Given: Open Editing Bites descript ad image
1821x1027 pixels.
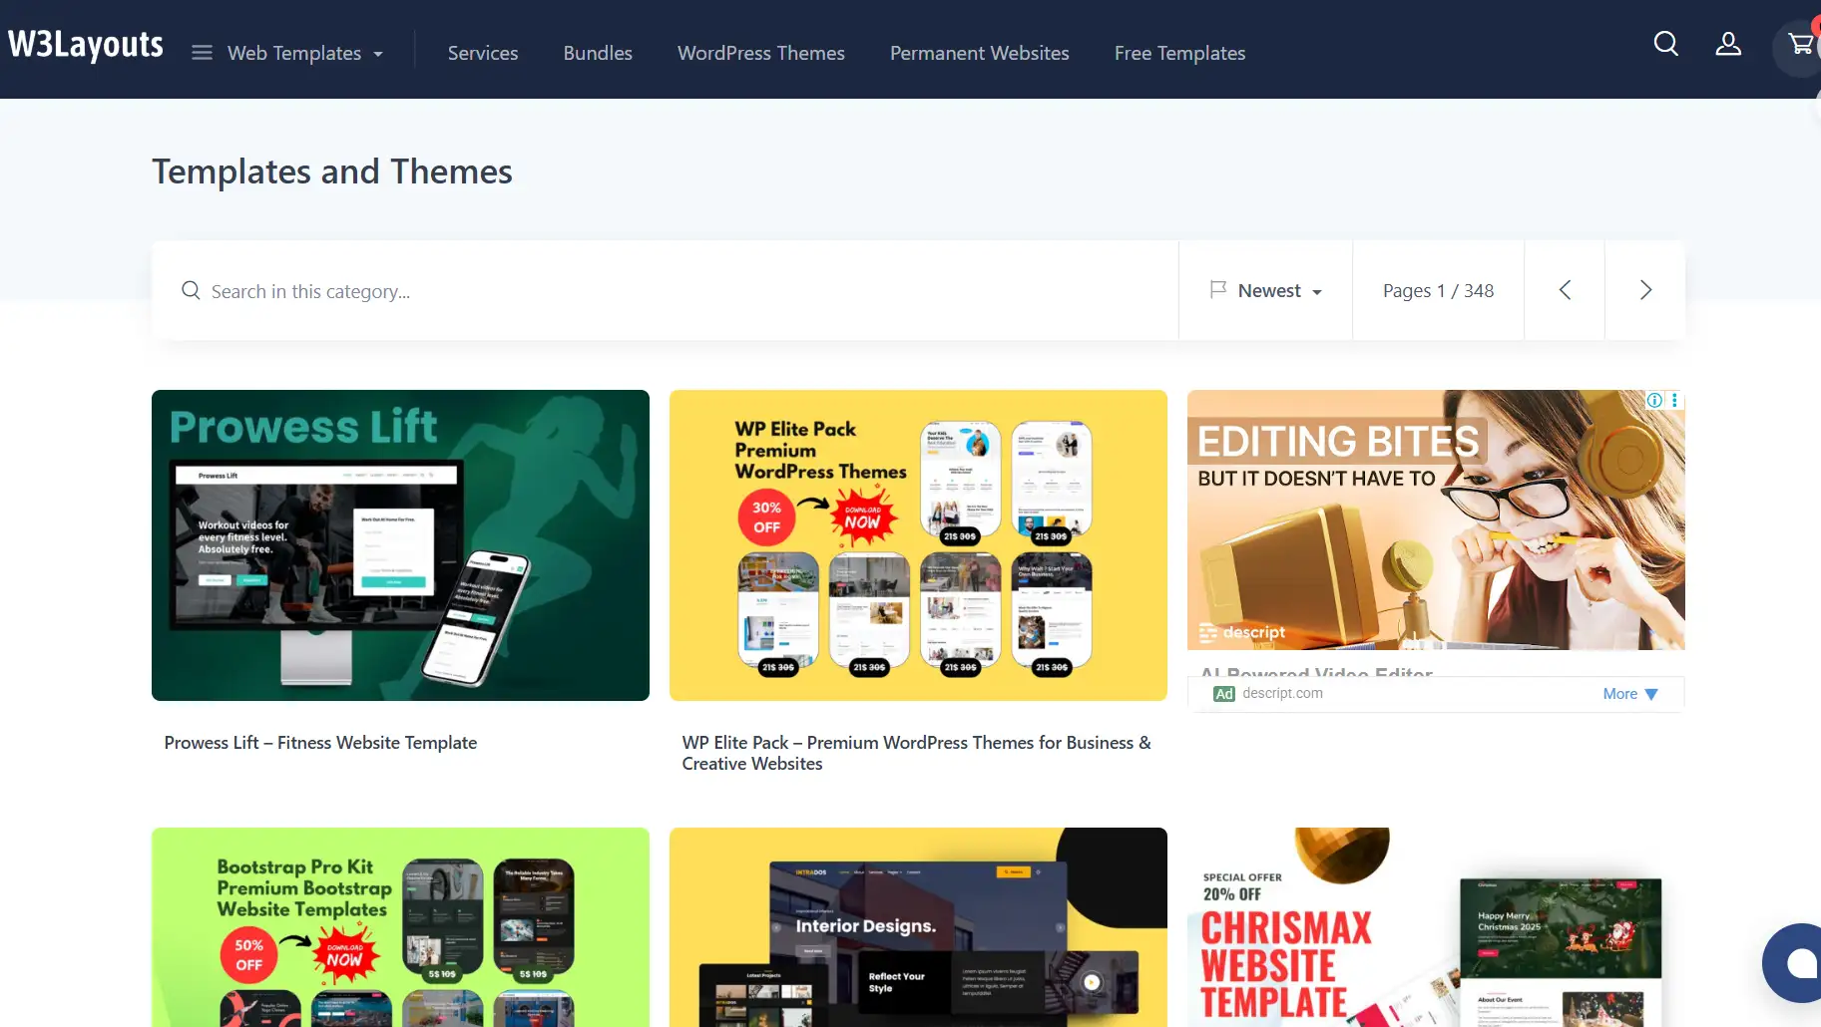Looking at the screenshot, I should (1436, 519).
